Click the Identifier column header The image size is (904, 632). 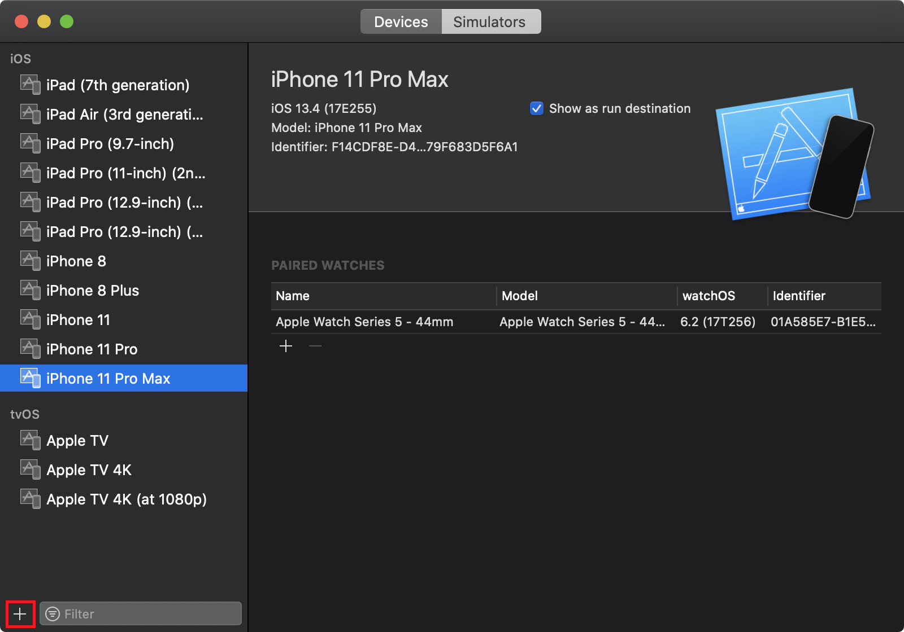825,296
